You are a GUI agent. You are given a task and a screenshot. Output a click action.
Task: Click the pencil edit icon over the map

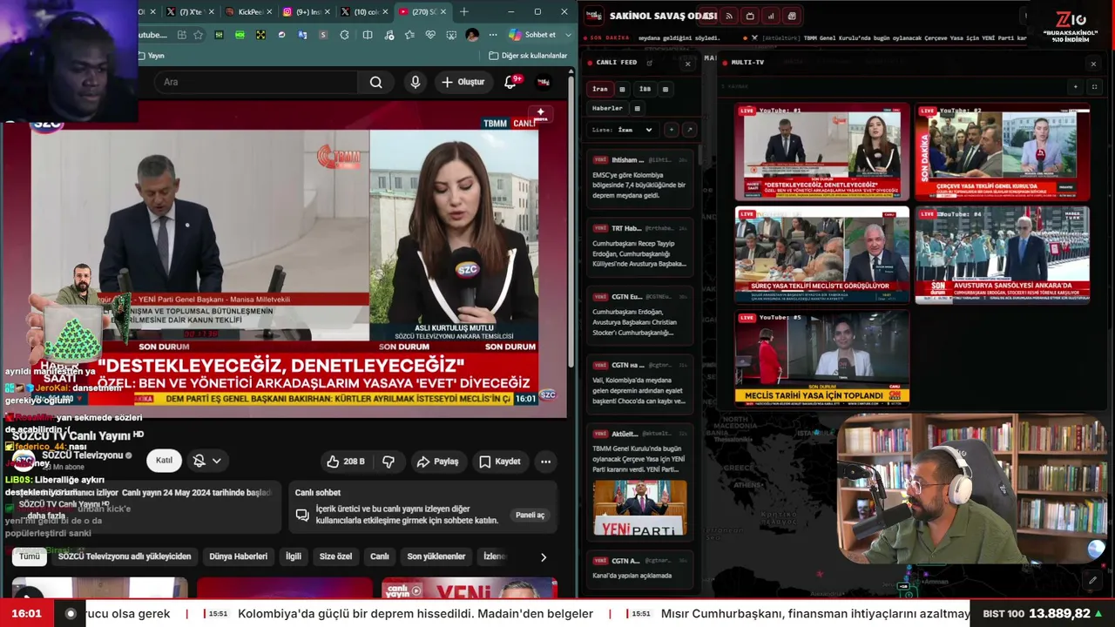point(1092,580)
